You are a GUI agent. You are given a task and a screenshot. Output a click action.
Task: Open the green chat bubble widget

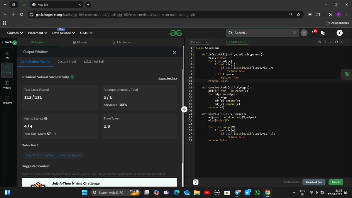click(x=347, y=74)
